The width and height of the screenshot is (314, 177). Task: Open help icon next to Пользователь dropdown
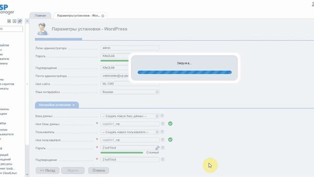[162, 132]
